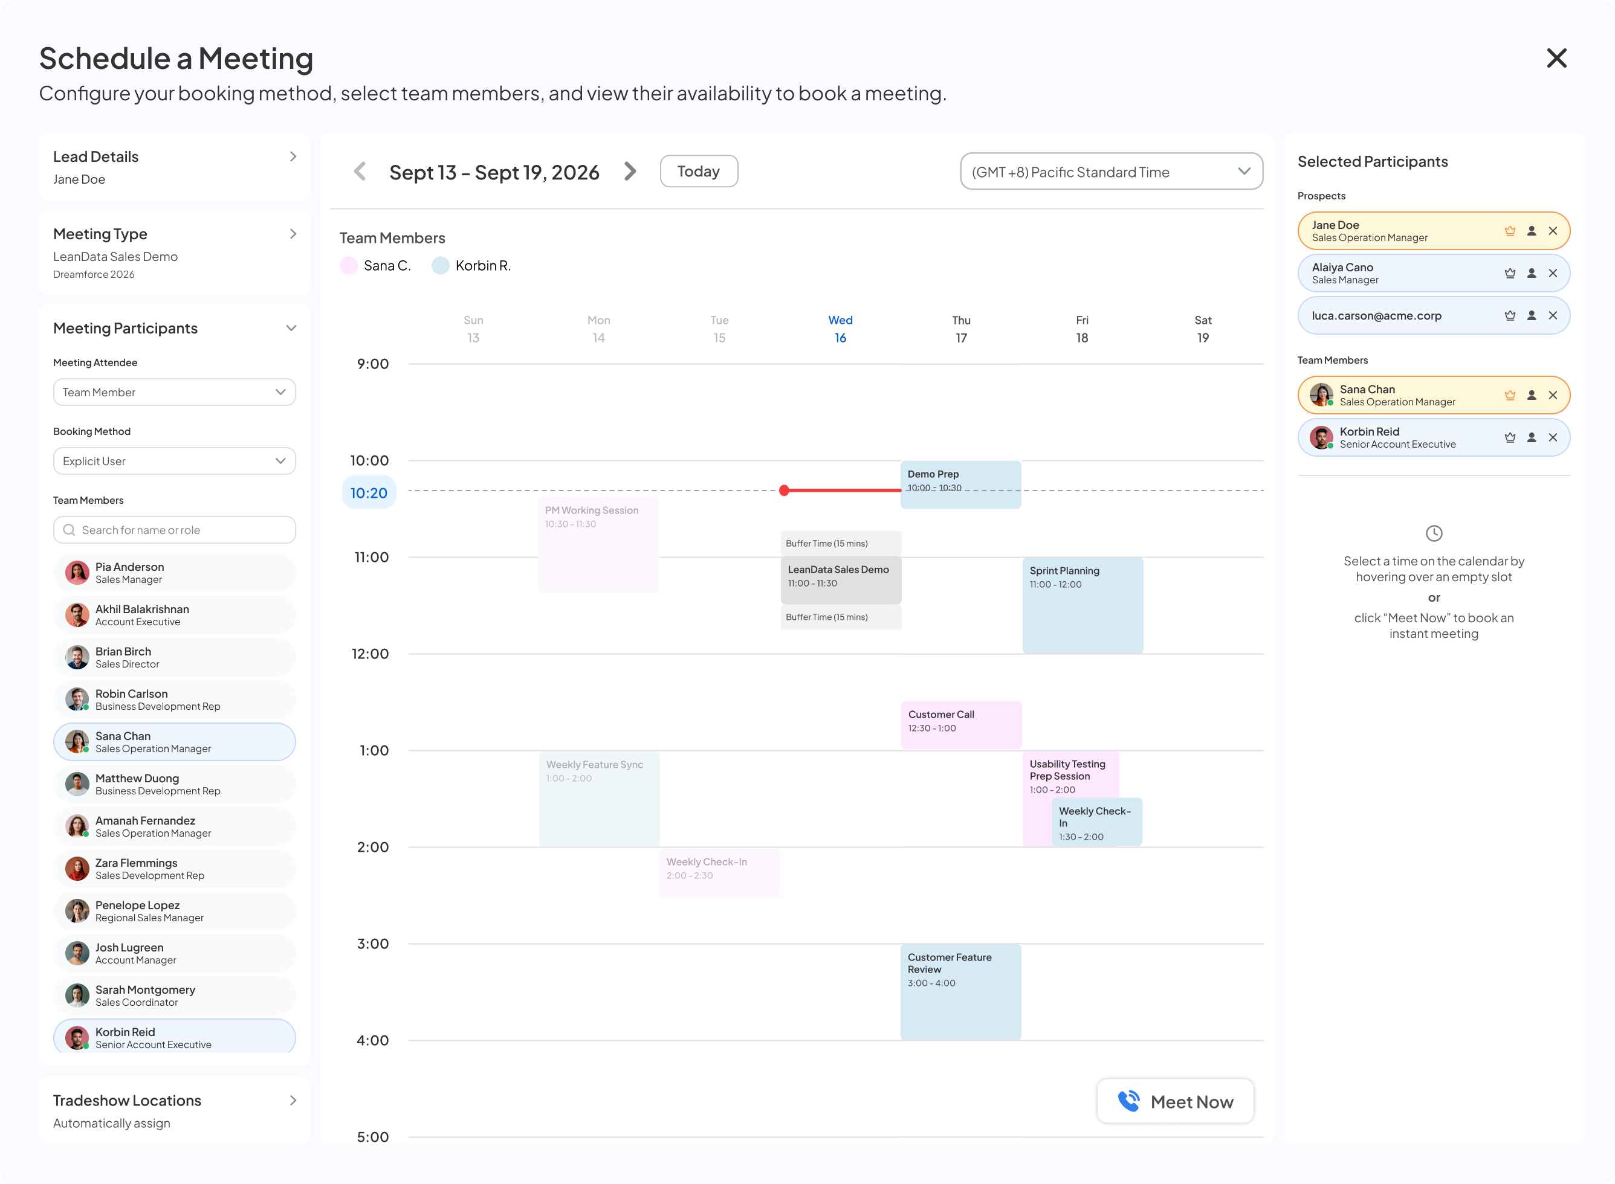Deselect Korbin Reid in team member list
1615x1184 pixels.
[x=174, y=1037]
